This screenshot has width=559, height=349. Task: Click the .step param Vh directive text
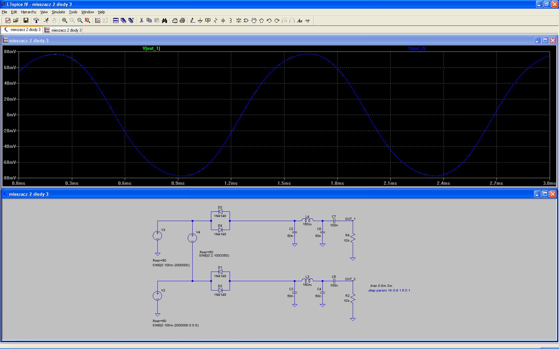[389, 291]
